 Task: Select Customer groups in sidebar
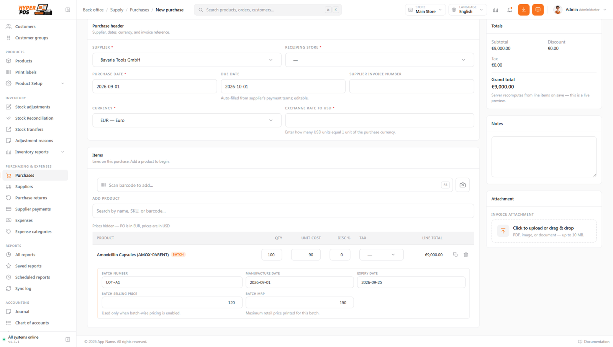click(35, 38)
